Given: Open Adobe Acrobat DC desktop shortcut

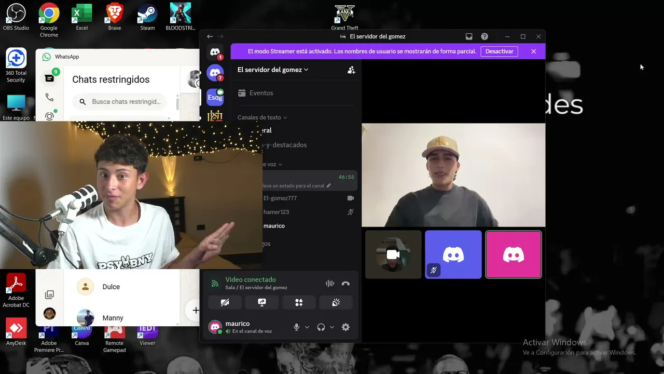Looking at the screenshot, I should [x=16, y=291].
